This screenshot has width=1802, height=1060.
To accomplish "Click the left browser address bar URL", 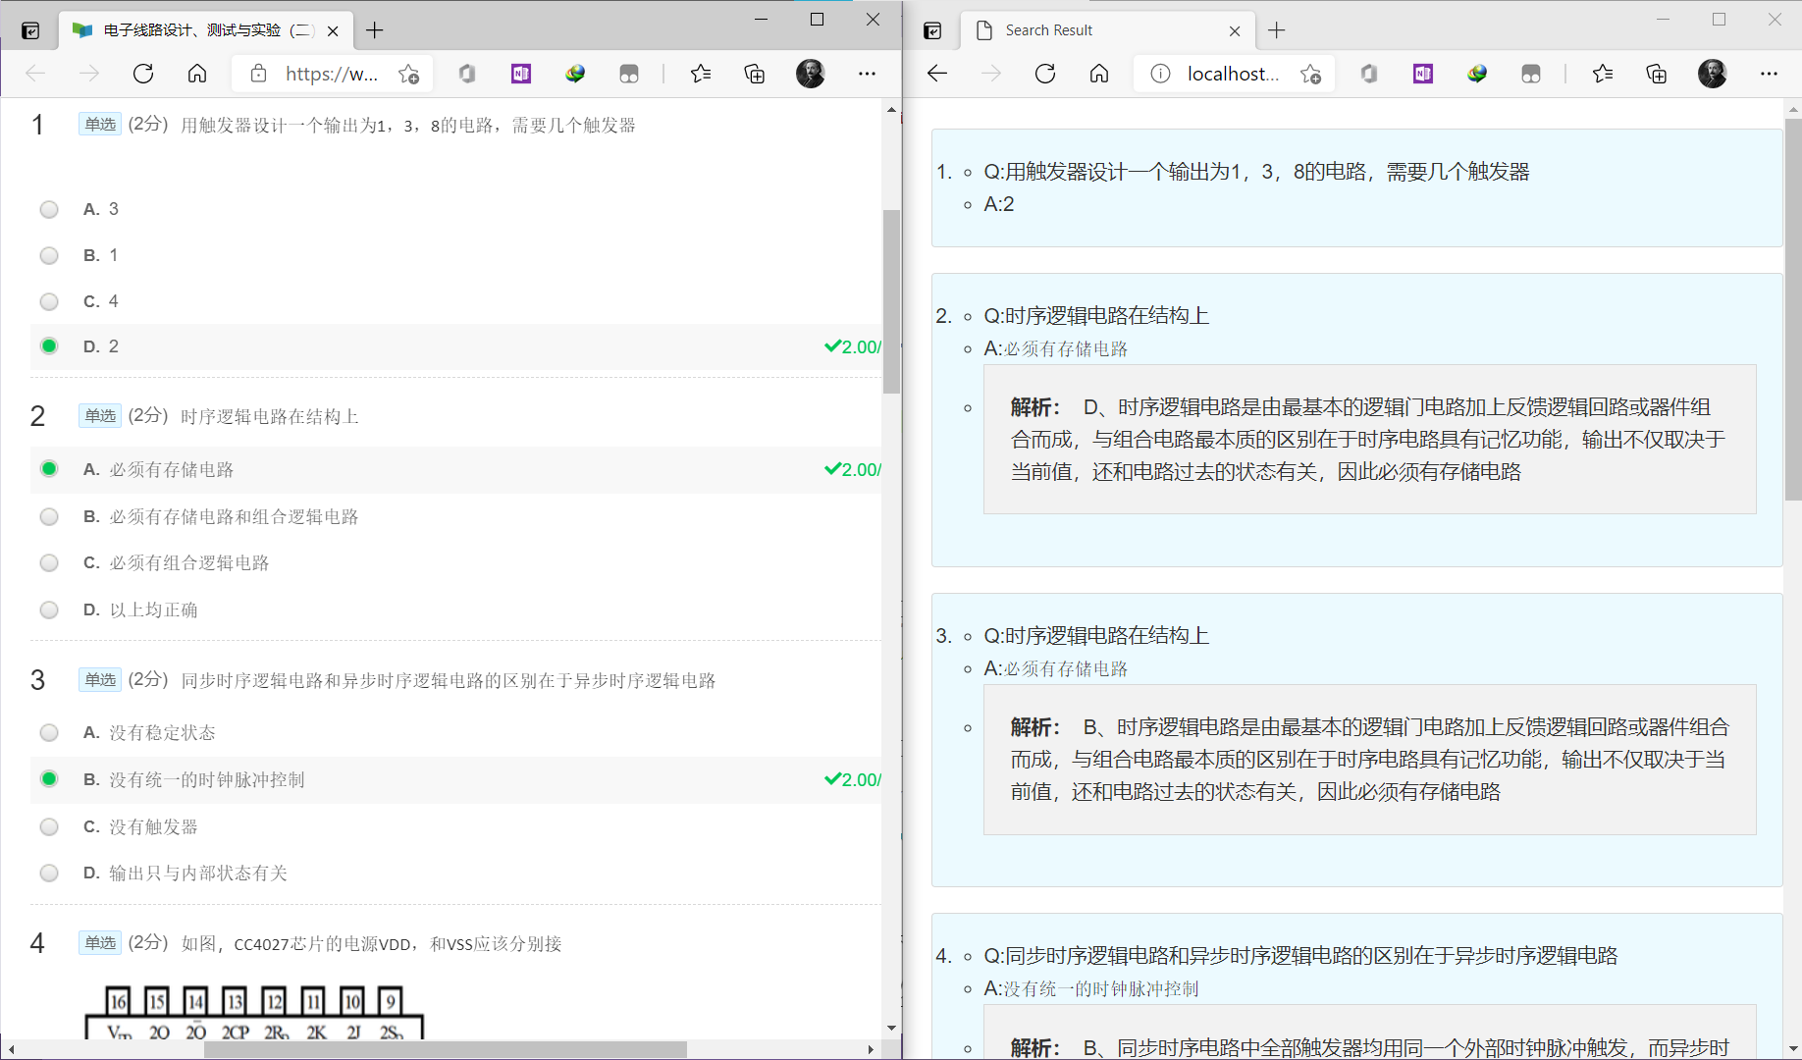I will click(x=331, y=74).
